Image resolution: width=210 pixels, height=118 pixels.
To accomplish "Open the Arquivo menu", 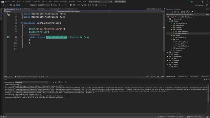I will tap(7, 2).
